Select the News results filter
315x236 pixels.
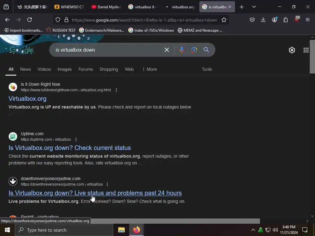[x=25, y=69]
